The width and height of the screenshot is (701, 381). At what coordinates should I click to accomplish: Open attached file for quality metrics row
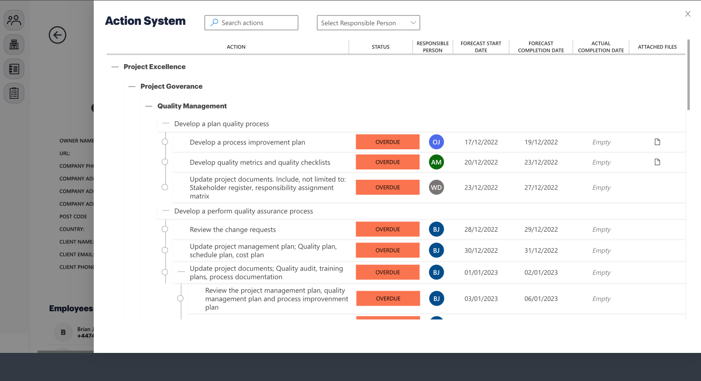click(657, 162)
